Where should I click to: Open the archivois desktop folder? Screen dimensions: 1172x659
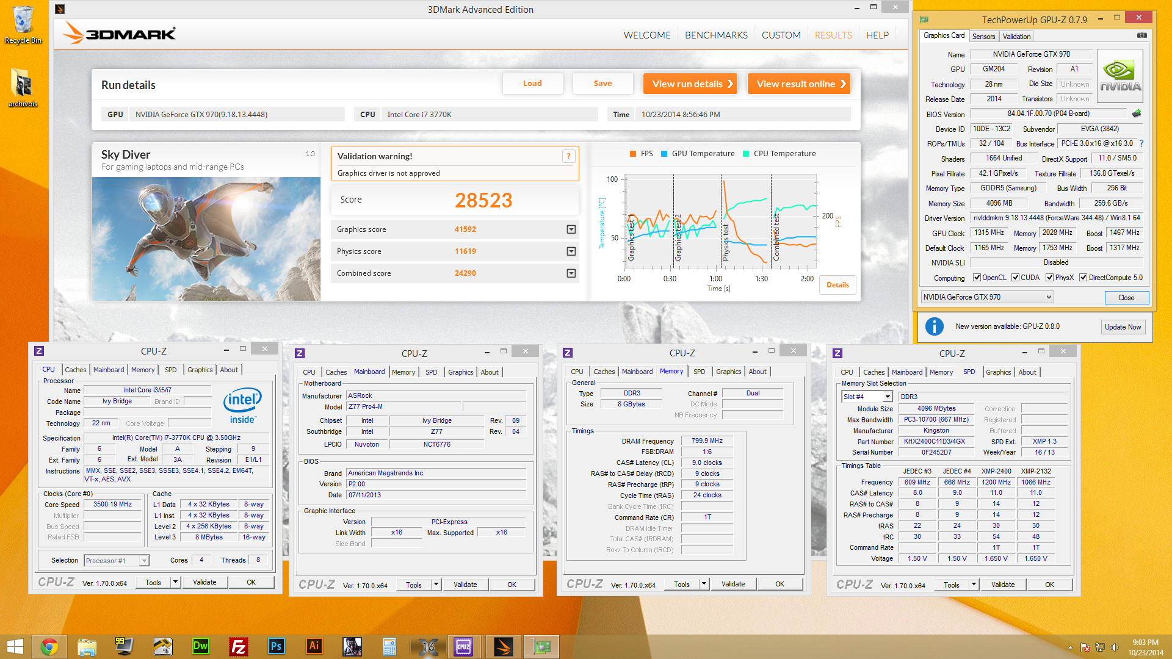(x=23, y=88)
